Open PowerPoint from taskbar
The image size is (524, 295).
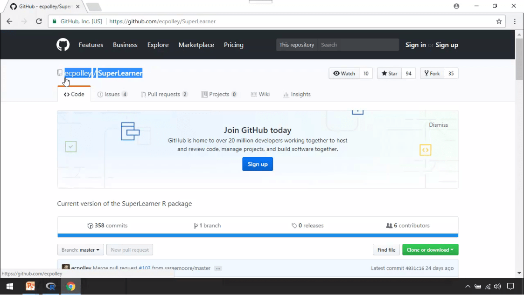click(30, 286)
